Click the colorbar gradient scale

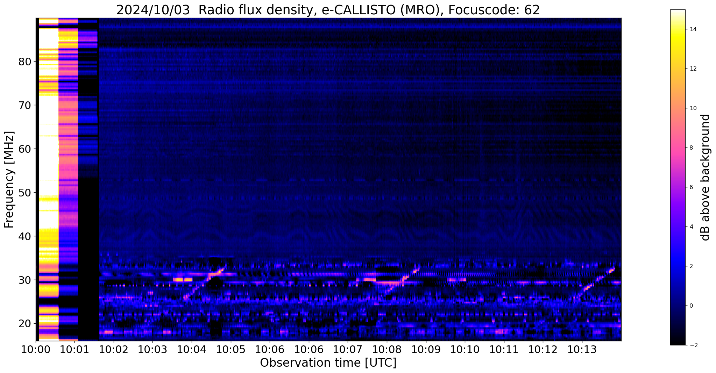pos(678,177)
